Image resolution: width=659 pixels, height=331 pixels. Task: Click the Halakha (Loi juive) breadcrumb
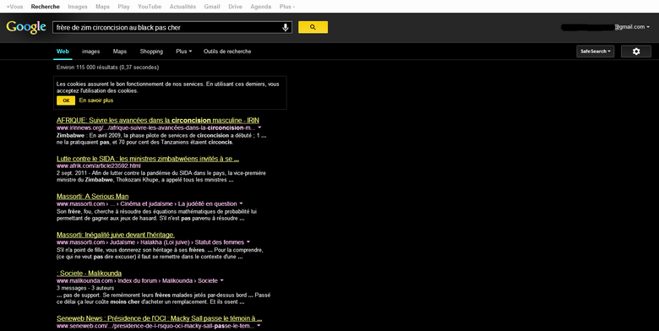[x=165, y=242]
